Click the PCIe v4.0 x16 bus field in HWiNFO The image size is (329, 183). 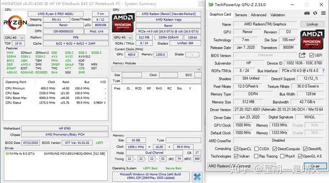(x=168, y=31)
